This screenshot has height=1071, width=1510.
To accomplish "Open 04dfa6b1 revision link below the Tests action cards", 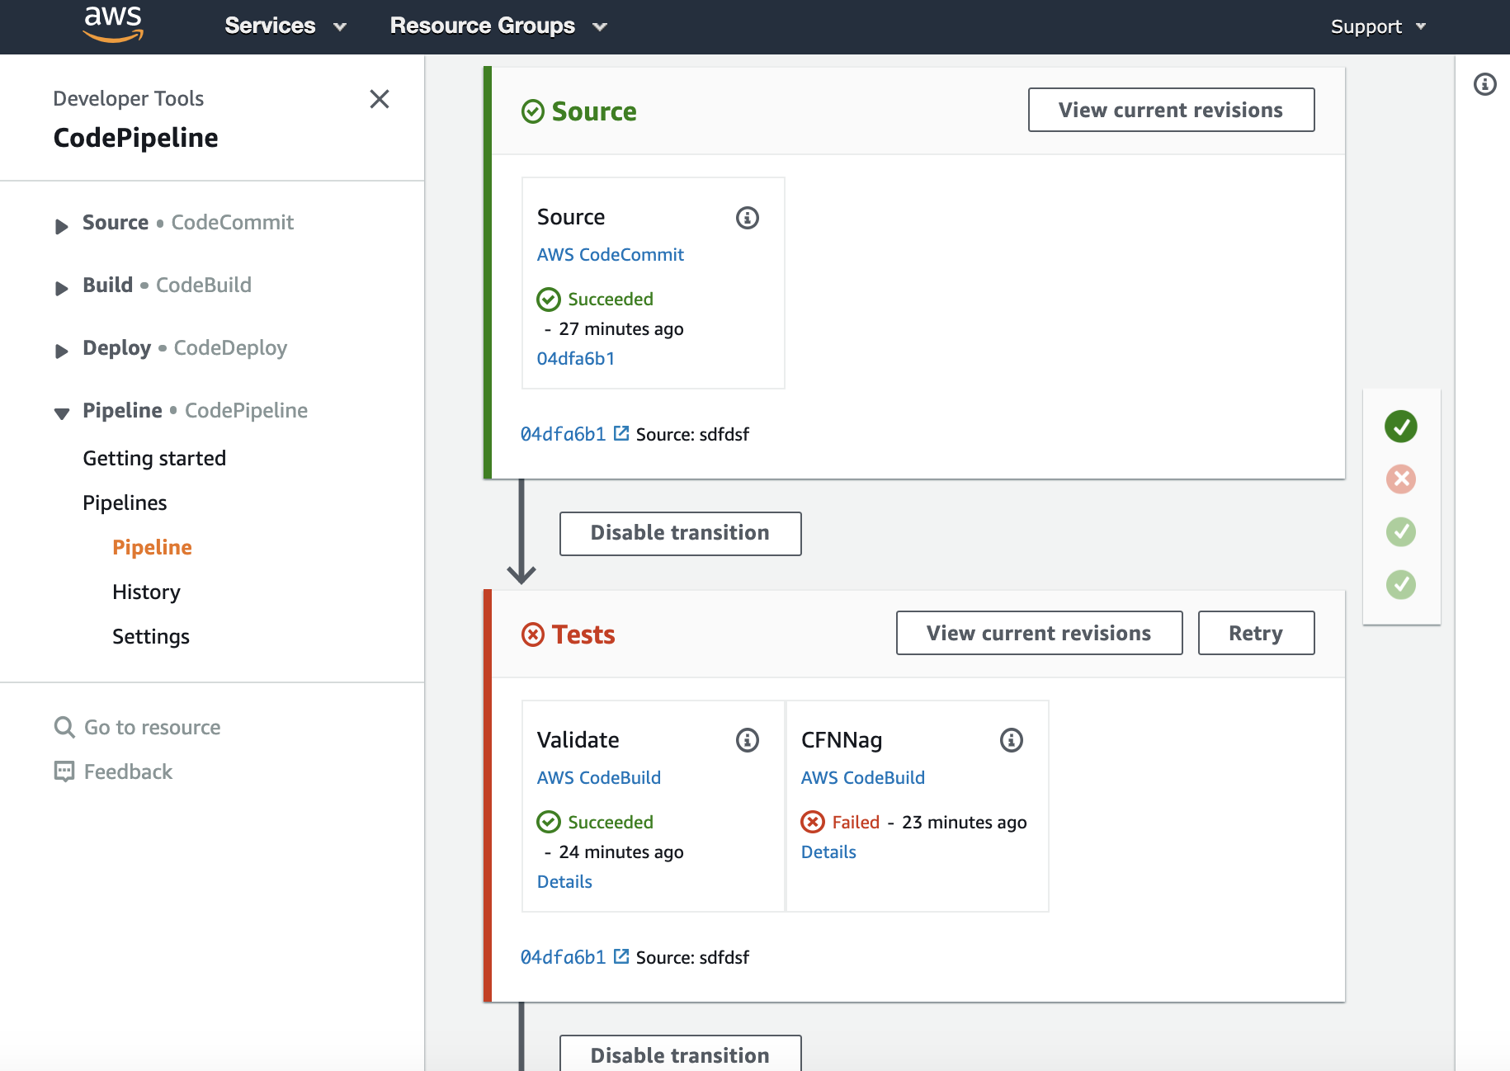I will coord(563,957).
